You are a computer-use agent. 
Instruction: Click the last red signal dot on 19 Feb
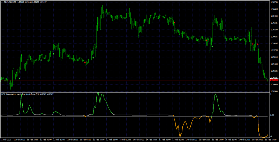tap(258, 44)
